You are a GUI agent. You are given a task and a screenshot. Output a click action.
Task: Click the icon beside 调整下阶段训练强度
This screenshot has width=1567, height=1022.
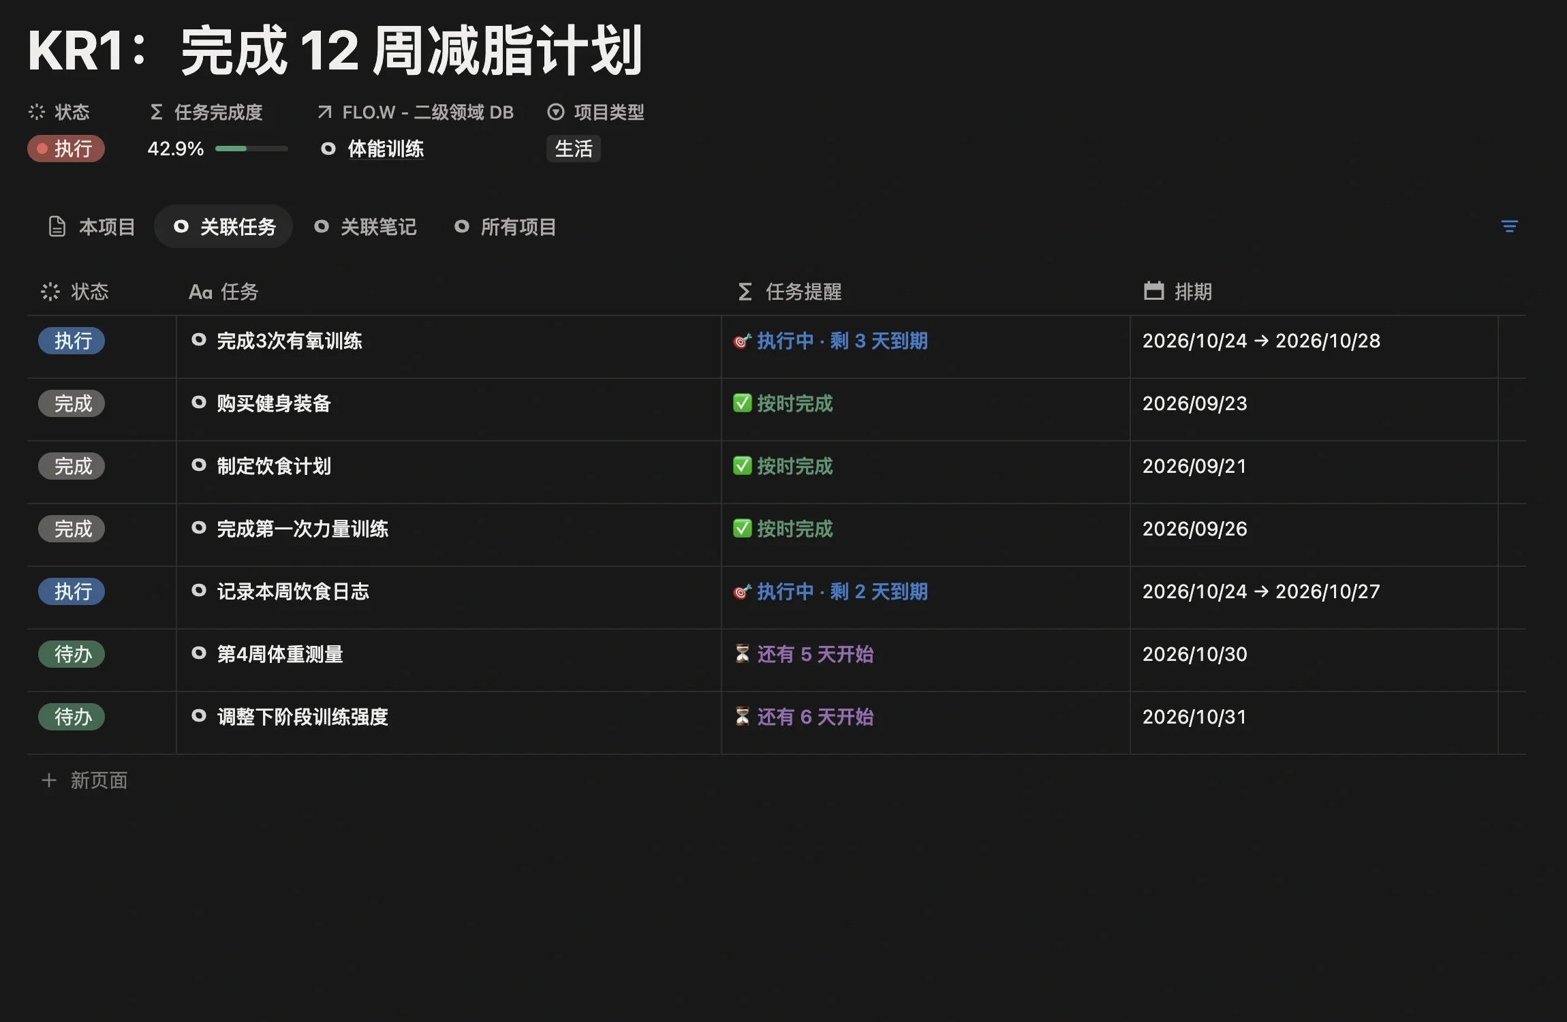[x=199, y=715]
